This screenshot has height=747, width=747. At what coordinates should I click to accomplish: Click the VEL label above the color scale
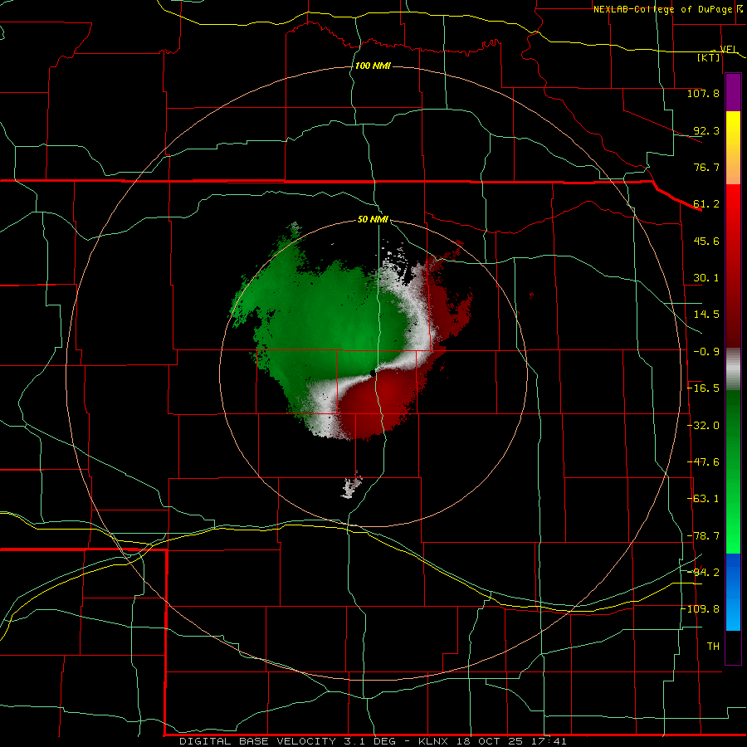728,49
